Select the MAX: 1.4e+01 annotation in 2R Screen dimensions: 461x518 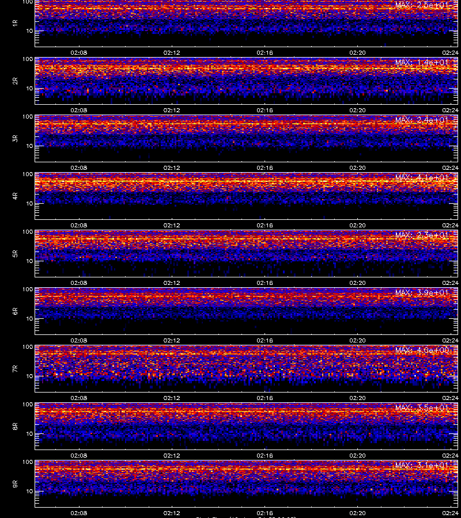click(x=422, y=62)
